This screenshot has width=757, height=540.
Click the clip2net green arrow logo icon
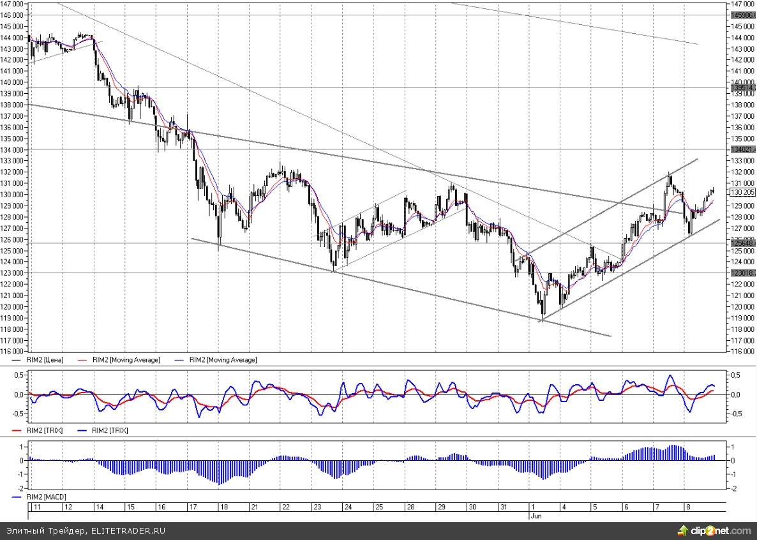click(684, 531)
